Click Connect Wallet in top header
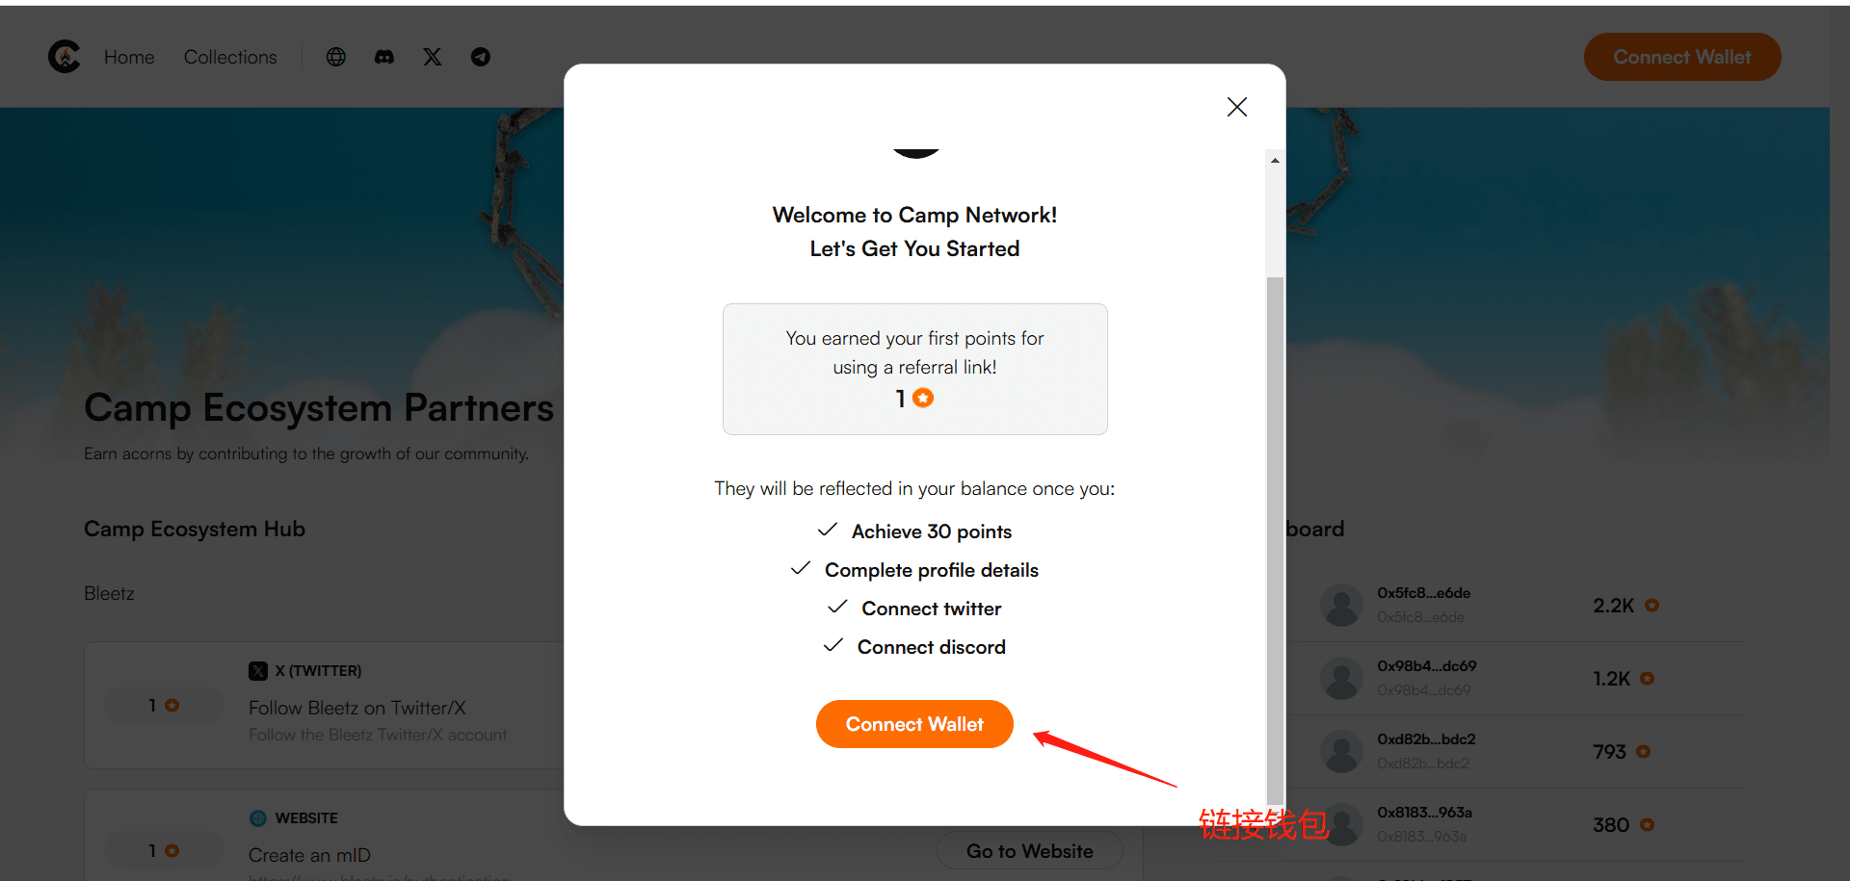 click(1682, 57)
